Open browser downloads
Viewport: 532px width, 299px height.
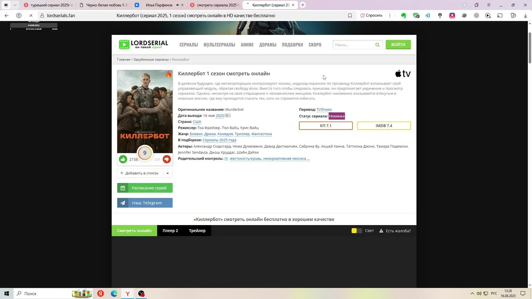click(x=525, y=15)
